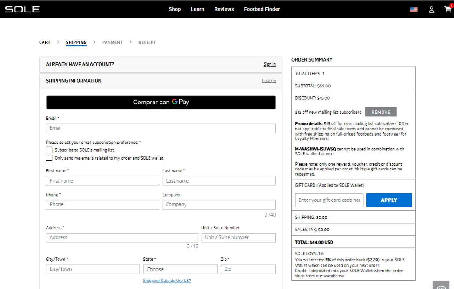The width and height of the screenshot is (454, 289).
Task: Click the Sign In link
Action: point(270,64)
